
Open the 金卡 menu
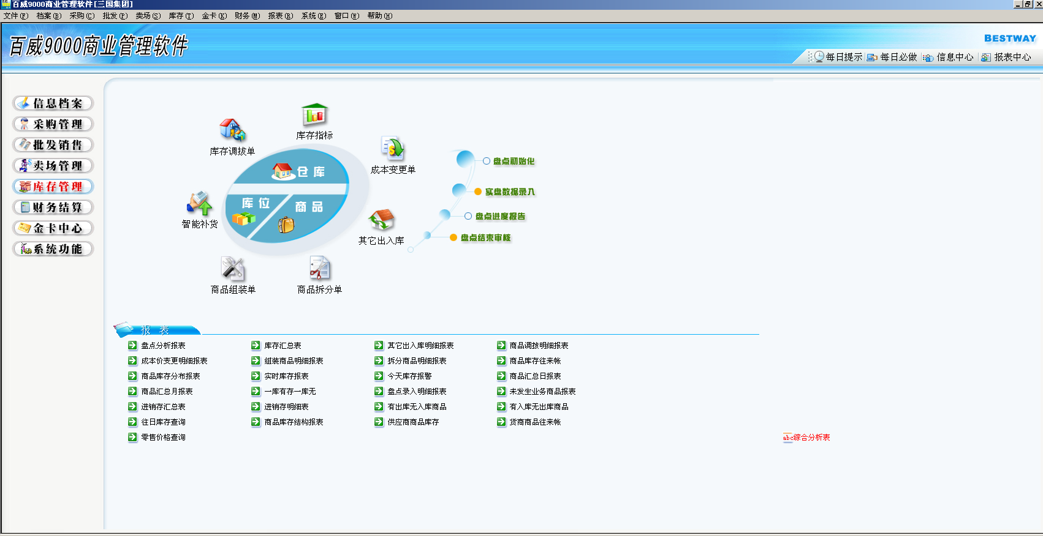214,16
